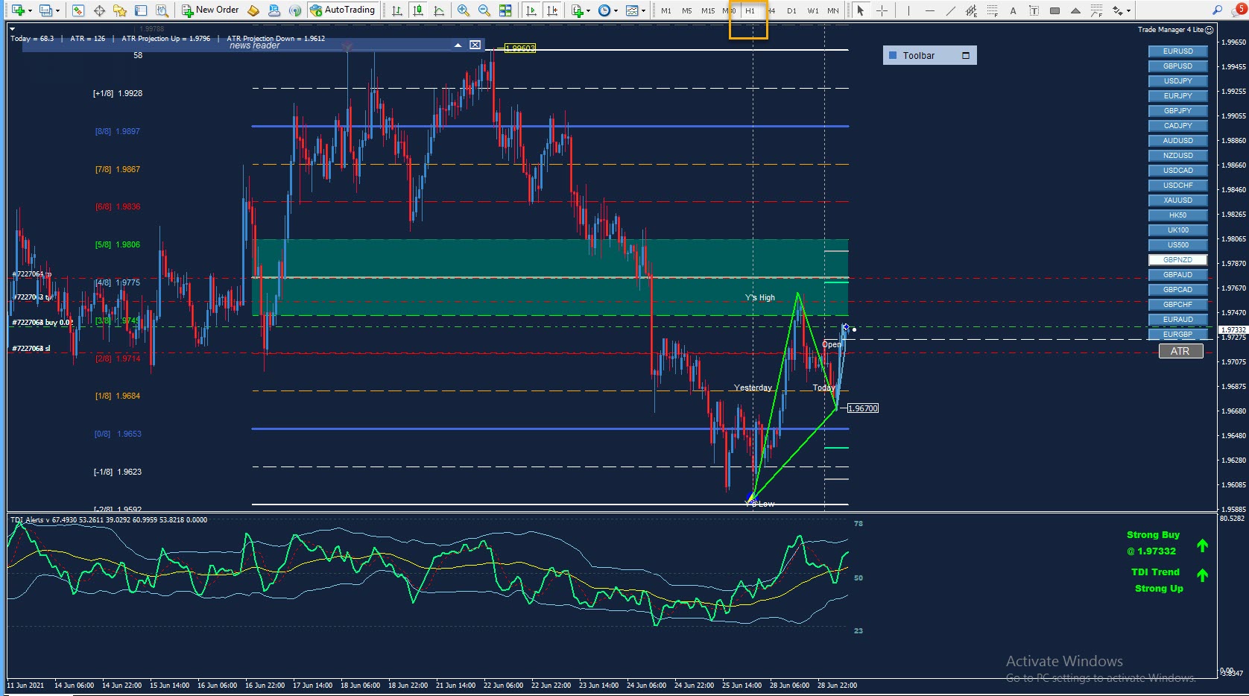
Task: Switch chart to bar chart style
Action: tap(397, 10)
